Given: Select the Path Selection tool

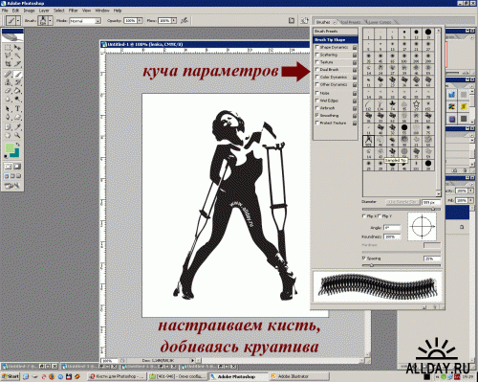Looking at the screenshot, I should (x=8, y=109).
